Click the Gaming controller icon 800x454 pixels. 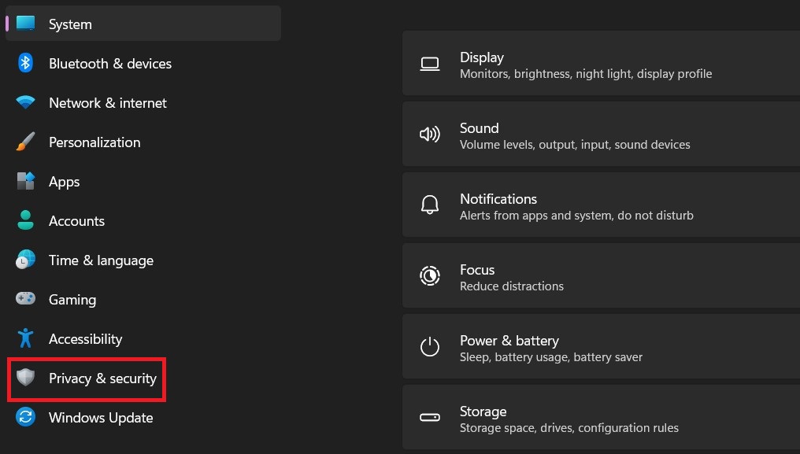tap(26, 300)
